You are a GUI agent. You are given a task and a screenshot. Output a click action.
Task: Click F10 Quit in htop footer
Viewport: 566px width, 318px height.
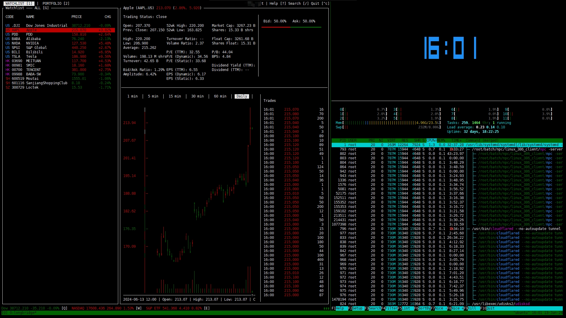point(488,308)
